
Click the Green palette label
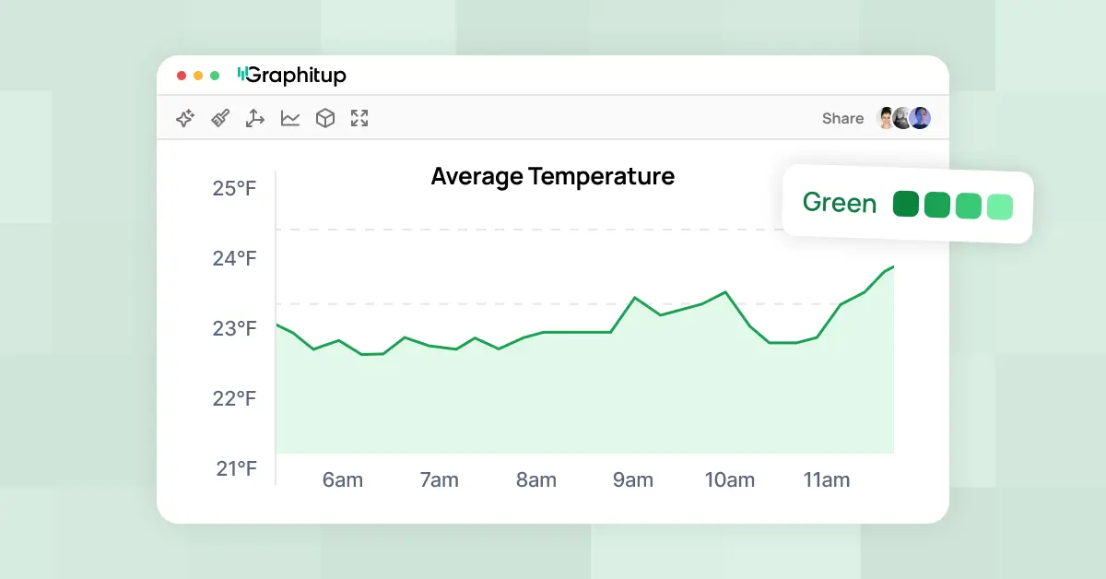point(840,203)
